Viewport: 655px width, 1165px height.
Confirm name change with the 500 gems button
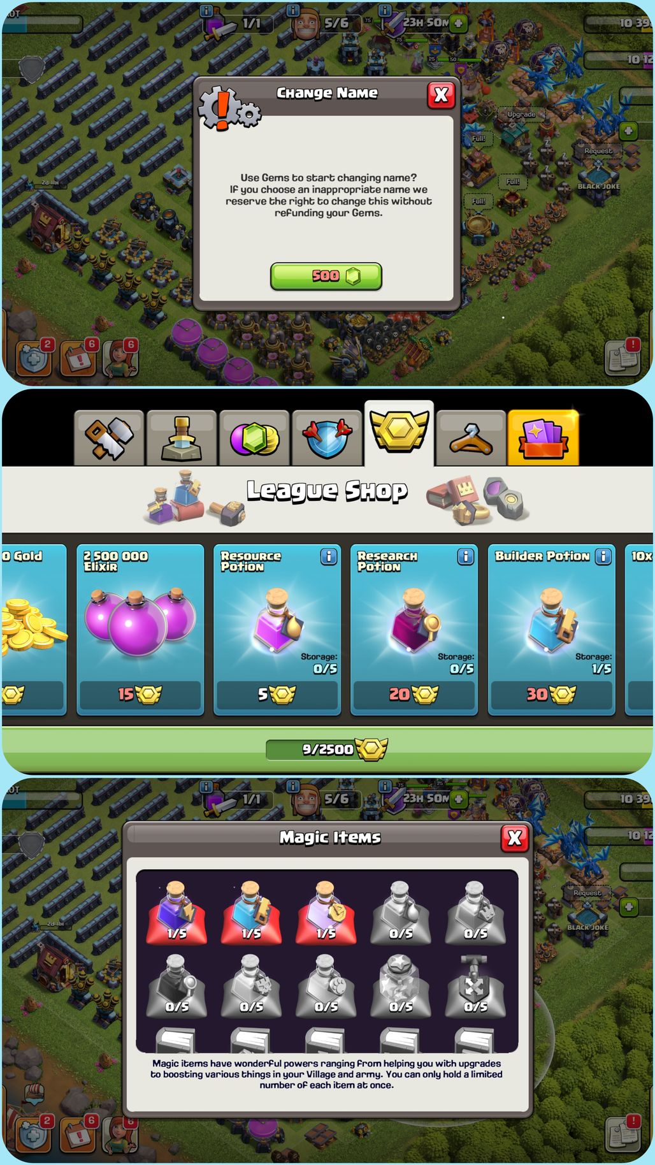coord(326,276)
